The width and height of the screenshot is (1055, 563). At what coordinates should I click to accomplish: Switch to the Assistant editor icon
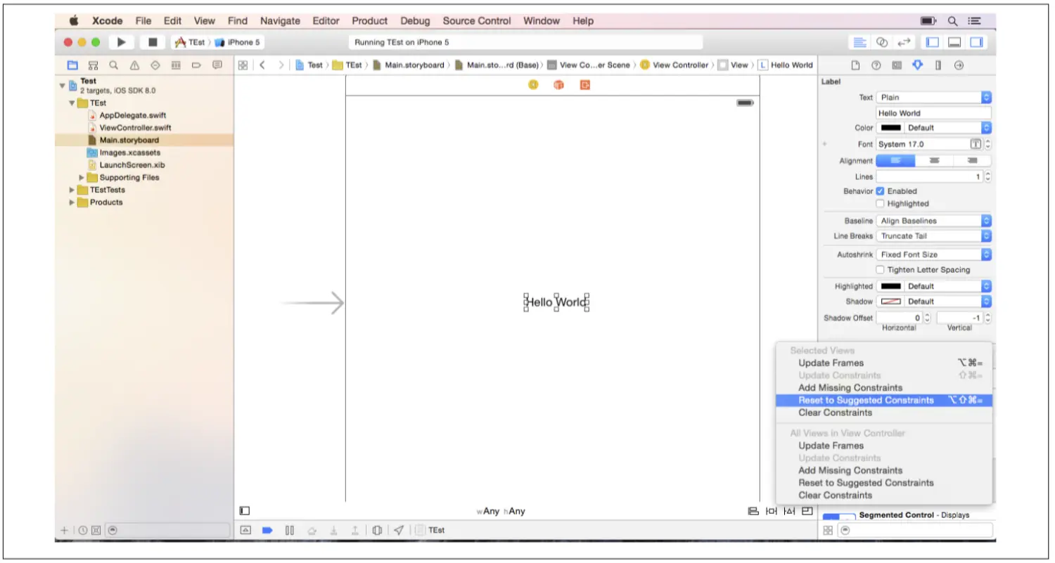click(x=882, y=42)
